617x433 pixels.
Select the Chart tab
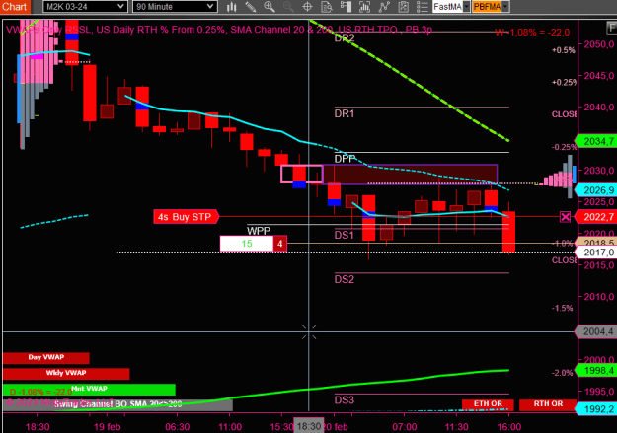tap(14, 7)
